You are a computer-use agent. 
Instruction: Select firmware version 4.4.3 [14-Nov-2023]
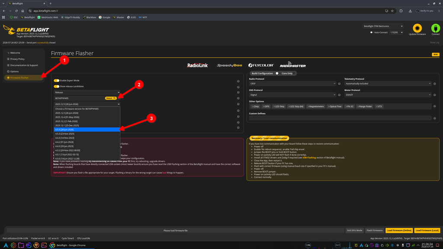pos(87,138)
